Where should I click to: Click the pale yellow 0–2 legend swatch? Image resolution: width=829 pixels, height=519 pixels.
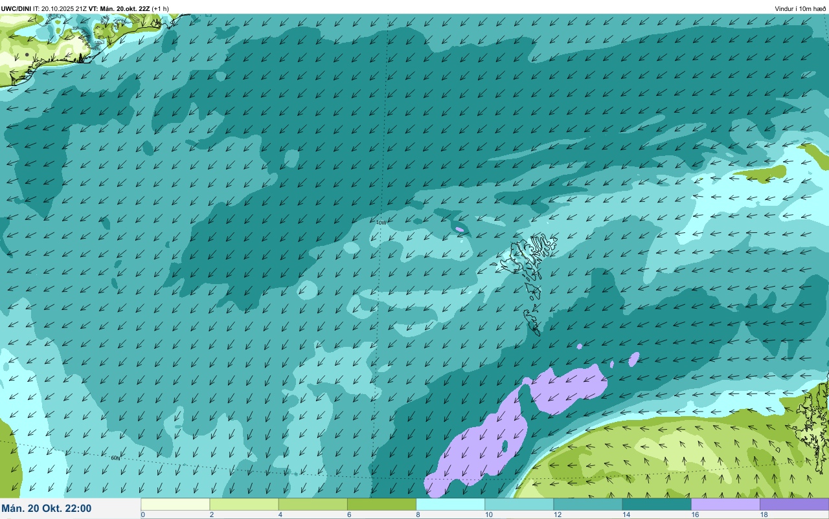click(x=176, y=504)
